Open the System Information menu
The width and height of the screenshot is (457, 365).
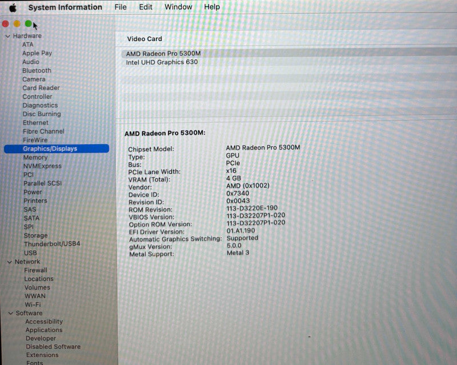(x=65, y=7)
